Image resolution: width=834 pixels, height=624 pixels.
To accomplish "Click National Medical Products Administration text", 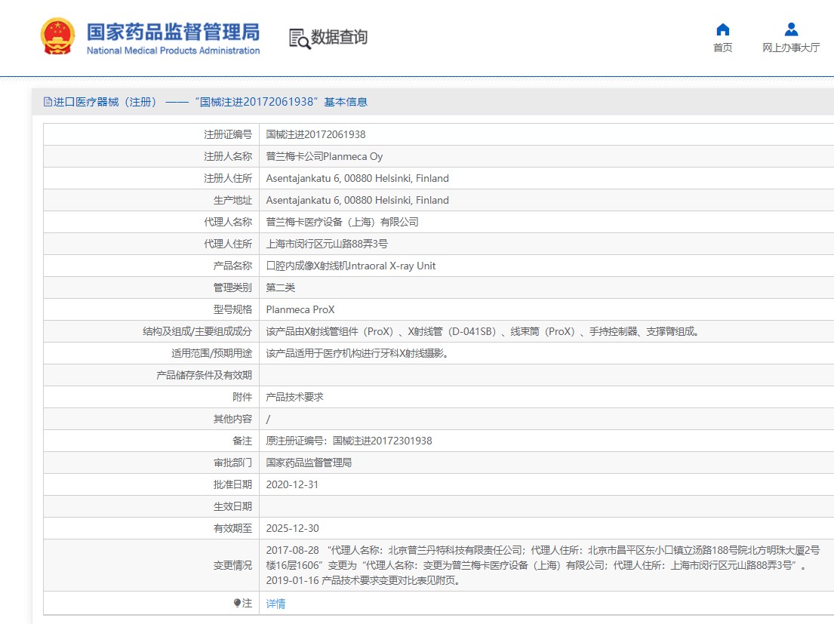I will (174, 51).
